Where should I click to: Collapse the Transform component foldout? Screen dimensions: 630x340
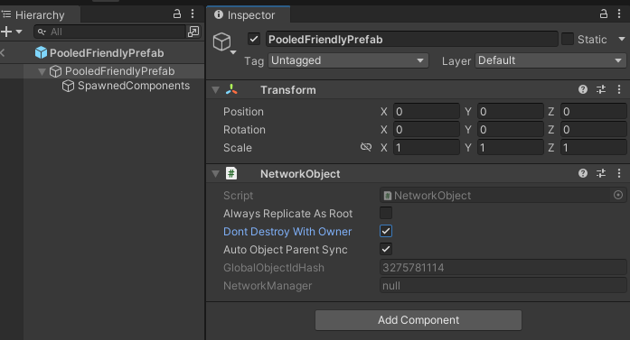[216, 90]
